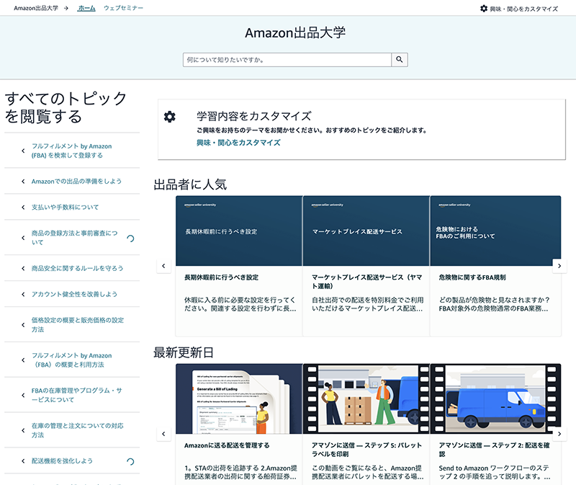Show next cards in 出品者に人気 carousel
Viewport: 576px width, 485px height.
tap(559, 266)
